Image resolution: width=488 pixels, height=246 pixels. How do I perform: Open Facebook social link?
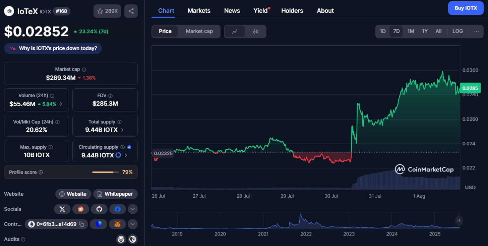coord(118,209)
